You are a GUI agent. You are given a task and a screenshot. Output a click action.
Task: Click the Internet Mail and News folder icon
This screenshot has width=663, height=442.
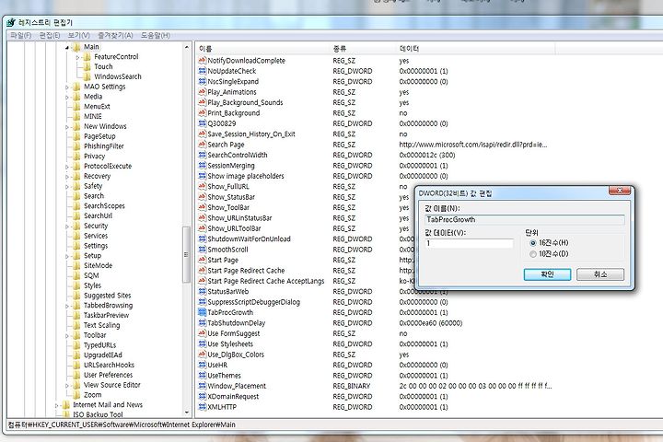click(66, 405)
